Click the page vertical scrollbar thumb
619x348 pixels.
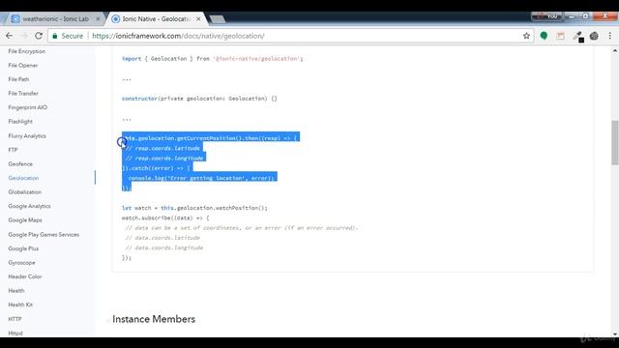pos(615,142)
